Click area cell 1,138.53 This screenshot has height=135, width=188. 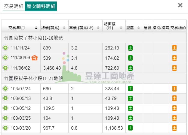[114, 128]
